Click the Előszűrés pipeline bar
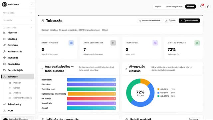The image size is (213, 120). click(92, 85)
